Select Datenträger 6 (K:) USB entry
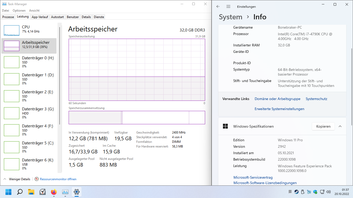This screenshot has height=198, width=353. pos(29,164)
